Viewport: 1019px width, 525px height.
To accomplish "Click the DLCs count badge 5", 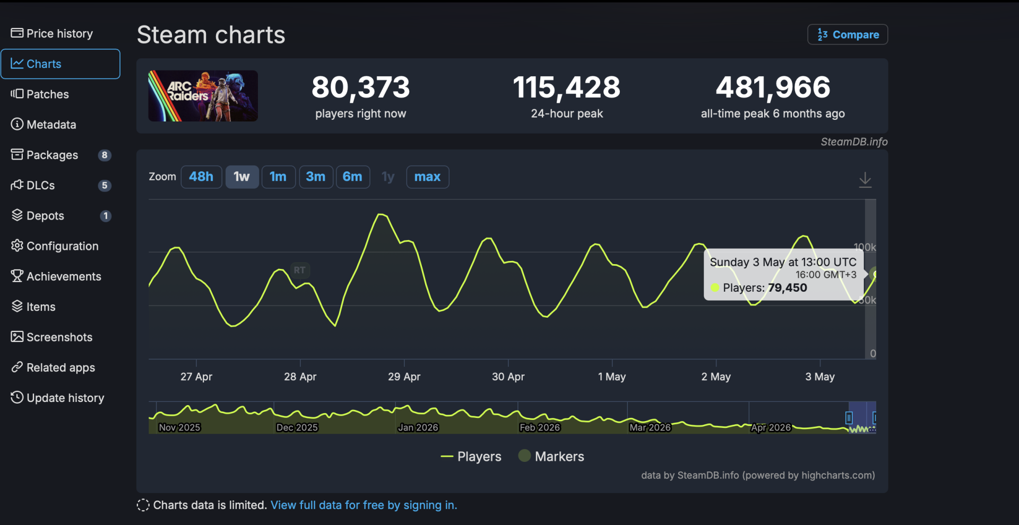I will (x=105, y=186).
